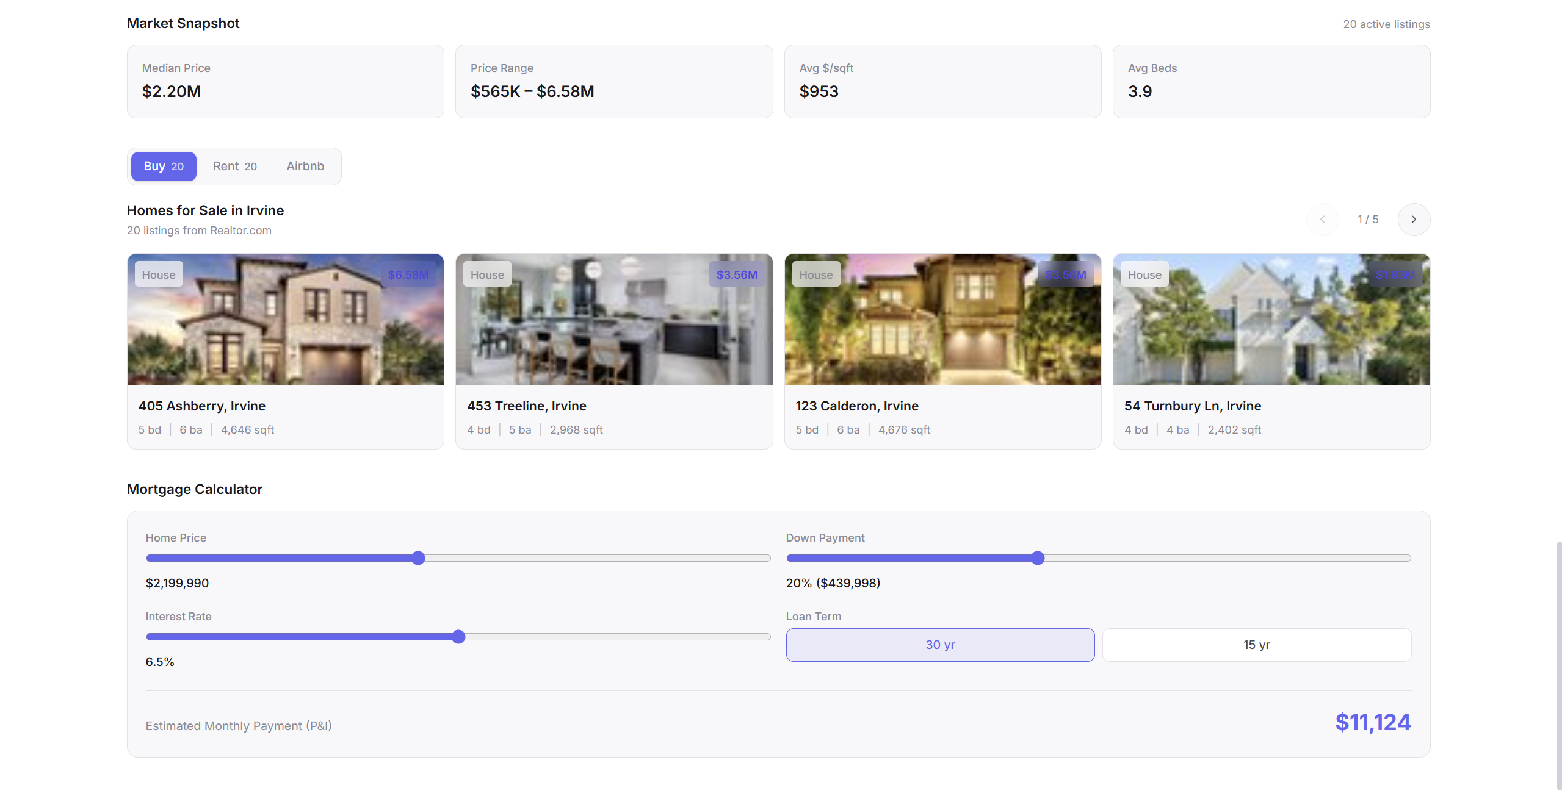Screen dimensions: 1562x810
Task: Click the $3.56M price badge
Action: tap(736, 275)
